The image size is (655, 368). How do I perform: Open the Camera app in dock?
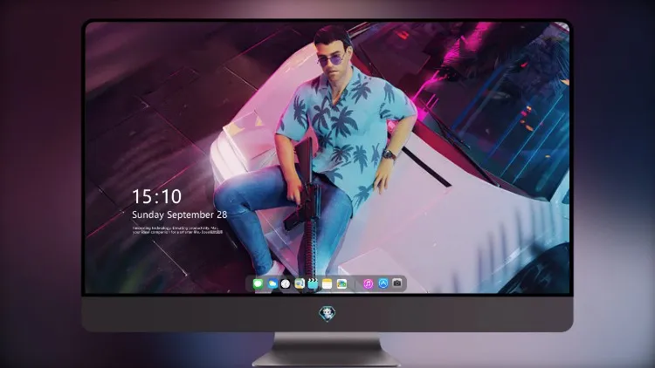click(x=397, y=283)
